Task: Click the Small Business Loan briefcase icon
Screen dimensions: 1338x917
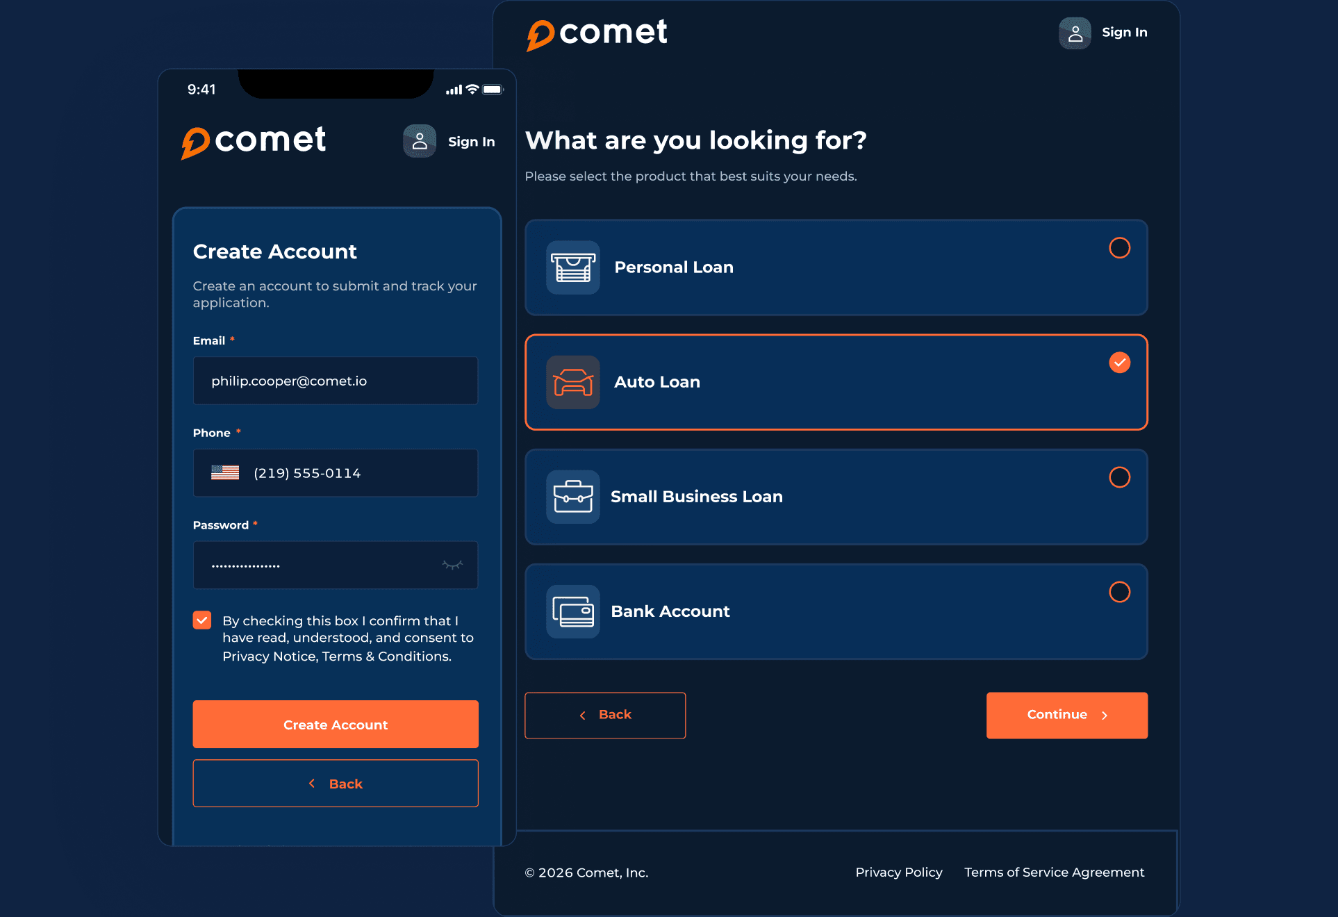Action: point(572,497)
